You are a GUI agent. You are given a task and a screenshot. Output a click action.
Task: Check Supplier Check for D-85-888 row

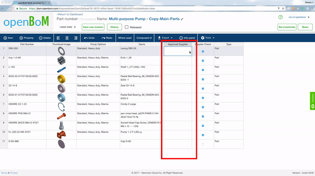203,144
